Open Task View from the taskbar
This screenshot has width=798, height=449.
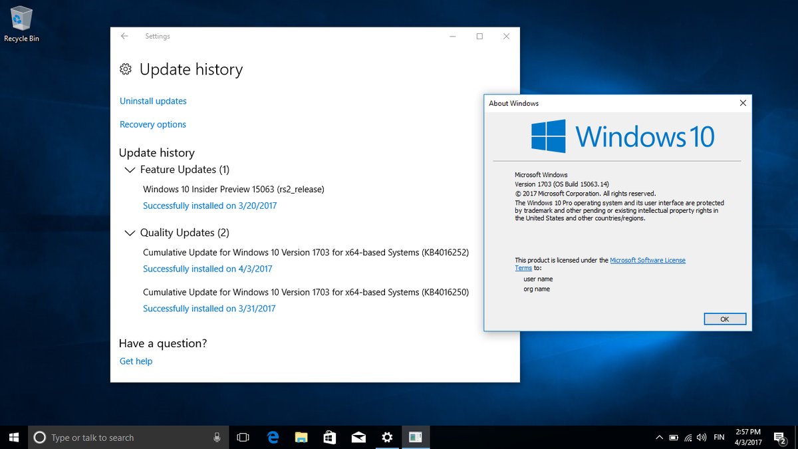pos(243,437)
